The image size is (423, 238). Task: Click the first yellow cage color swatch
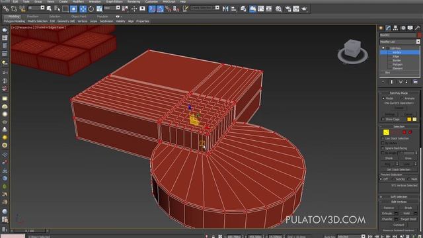tap(409, 119)
